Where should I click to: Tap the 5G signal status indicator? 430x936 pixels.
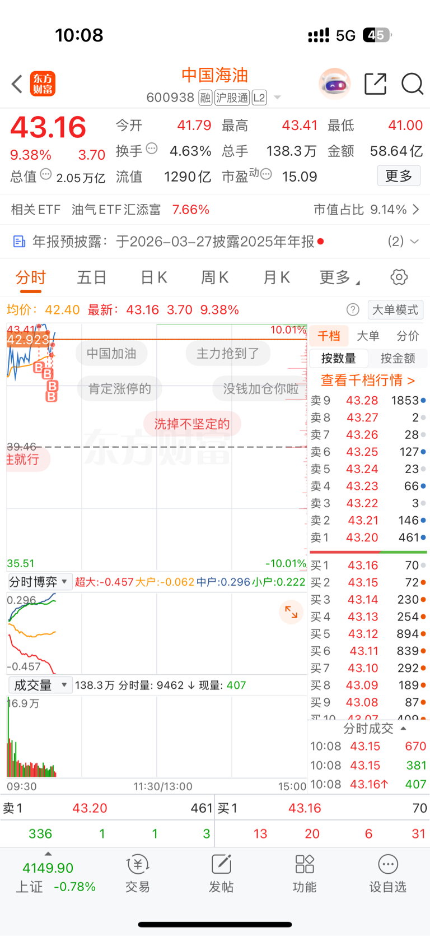tap(345, 36)
